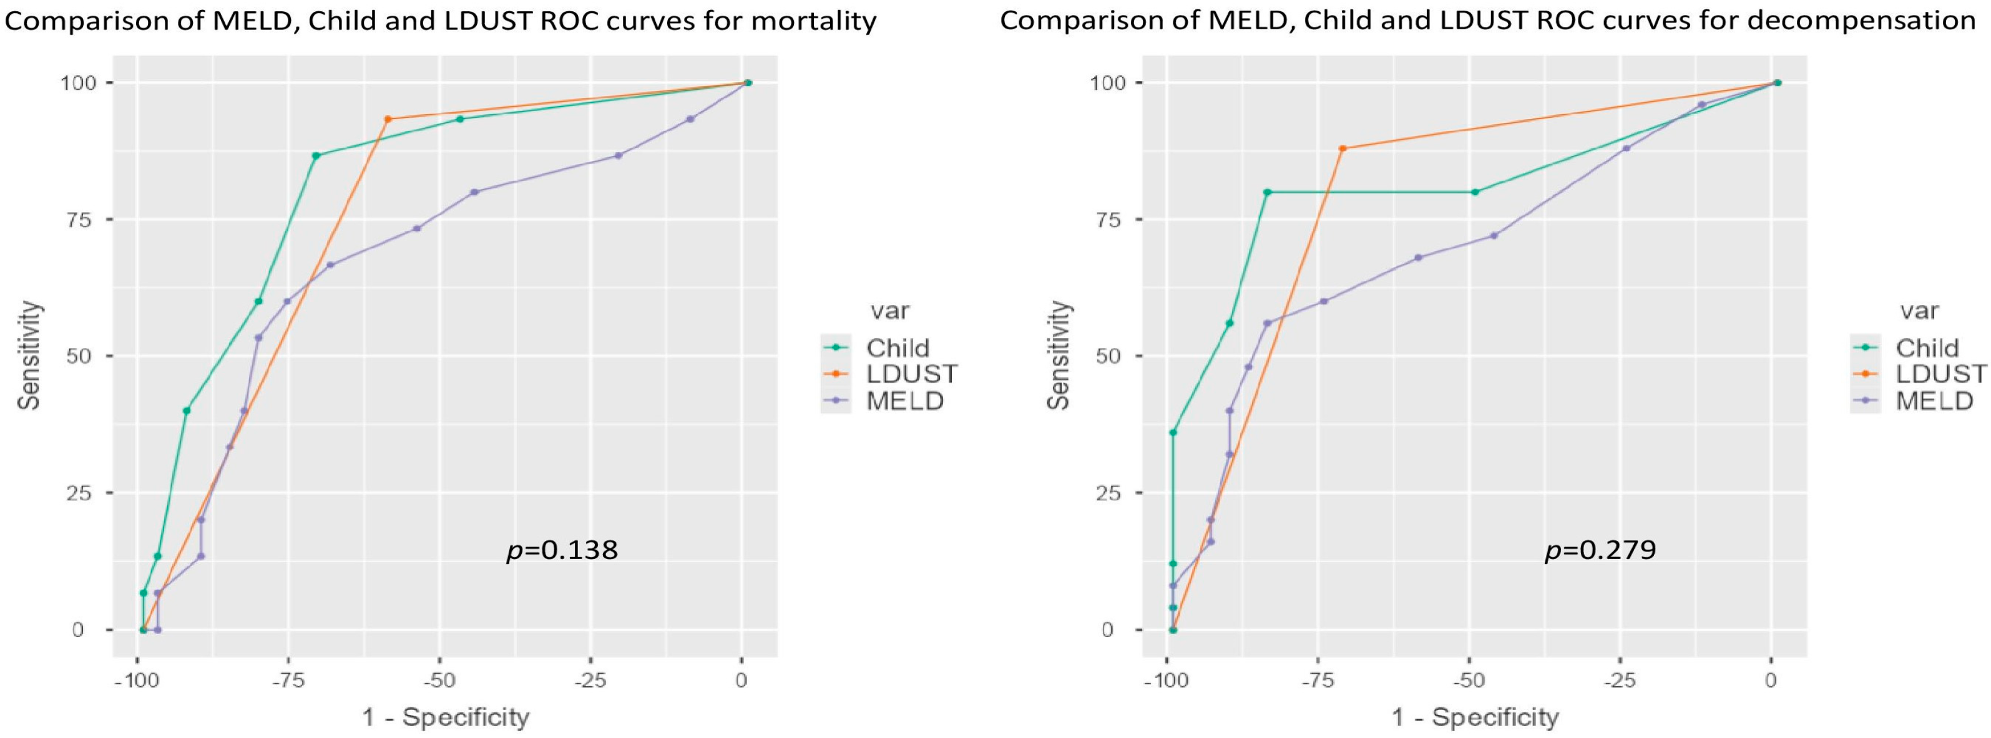Click the mortality ROC chart title
The width and height of the screenshot is (1991, 738).
tap(441, 21)
